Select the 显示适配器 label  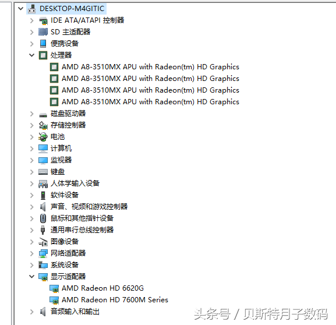[68, 276]
